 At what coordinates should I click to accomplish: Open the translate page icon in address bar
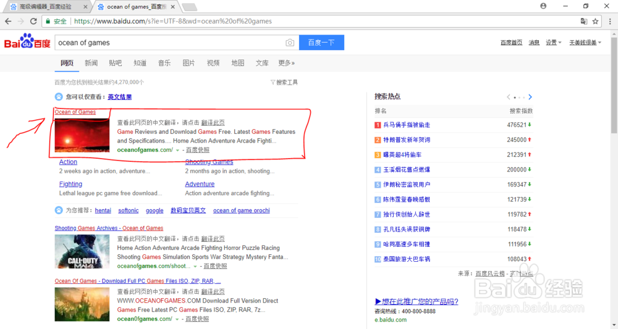(x=584, y=21)
